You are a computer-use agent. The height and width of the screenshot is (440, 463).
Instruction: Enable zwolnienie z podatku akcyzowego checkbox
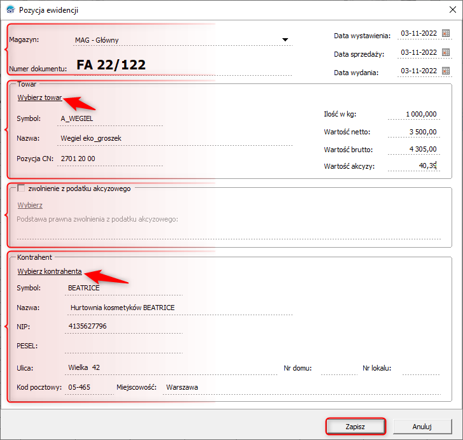[21, 188]
